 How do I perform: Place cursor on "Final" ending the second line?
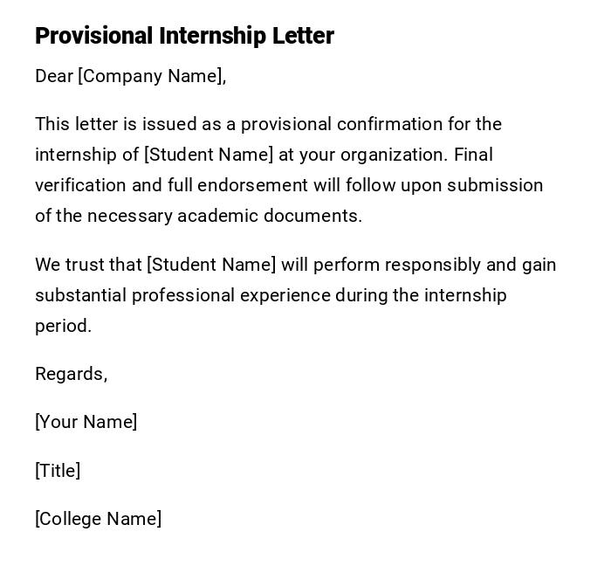click(473, 155)
